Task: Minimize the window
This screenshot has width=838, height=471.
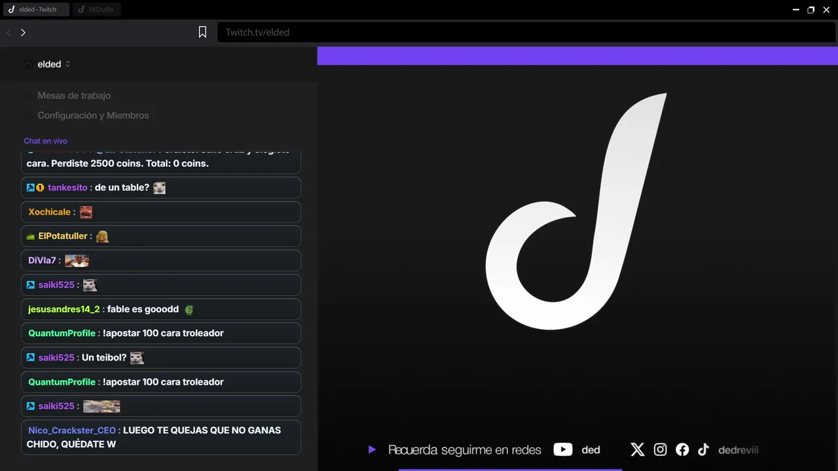Action: 796,10
